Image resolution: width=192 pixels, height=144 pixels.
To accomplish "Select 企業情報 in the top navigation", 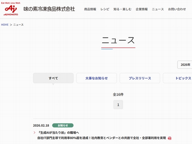I will [142, 9].
